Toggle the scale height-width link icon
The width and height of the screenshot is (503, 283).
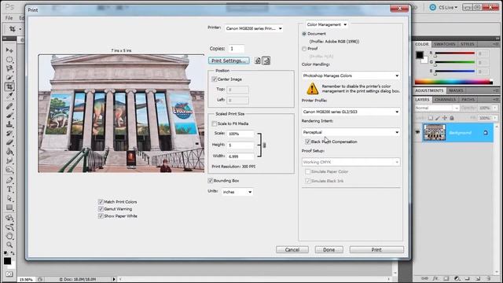[264, 145]
